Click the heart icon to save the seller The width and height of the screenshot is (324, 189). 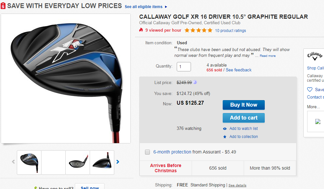(310, 89)
